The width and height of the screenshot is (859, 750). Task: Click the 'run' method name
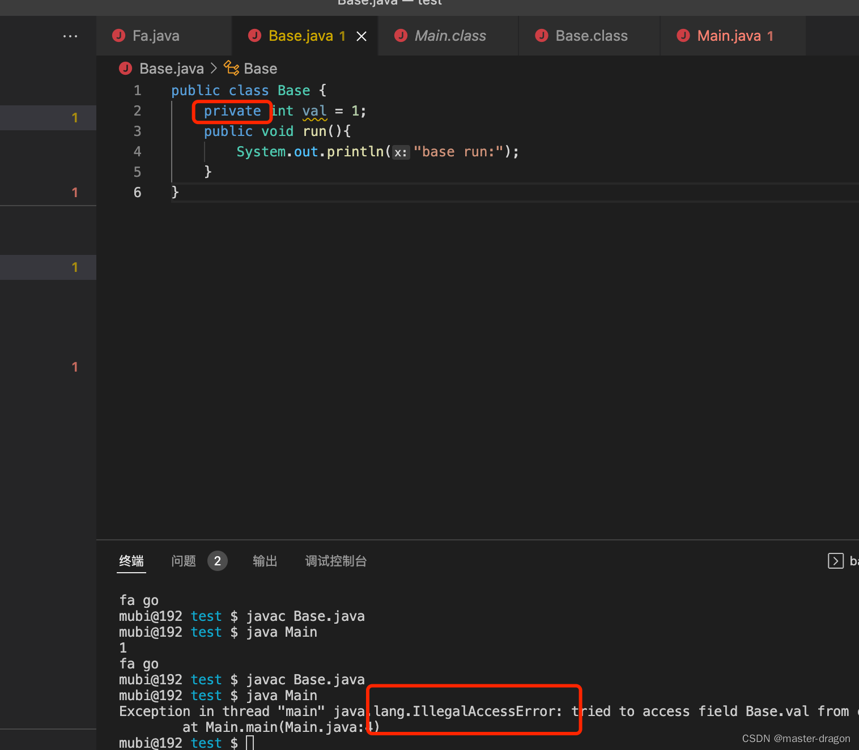coord(314,131)
